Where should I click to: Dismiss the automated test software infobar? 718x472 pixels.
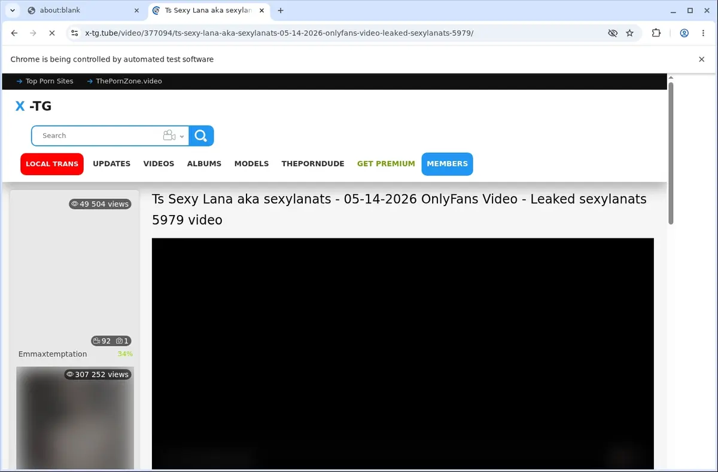pos(701,59)
